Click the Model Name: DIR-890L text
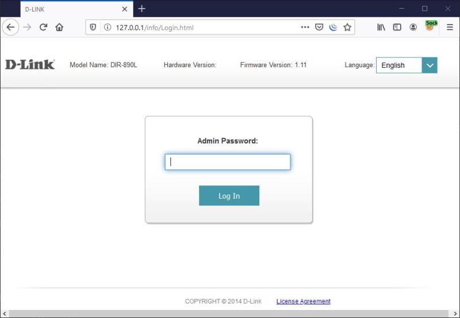The height and width of the screenshot is (318, 460). [x=103, y=65]
